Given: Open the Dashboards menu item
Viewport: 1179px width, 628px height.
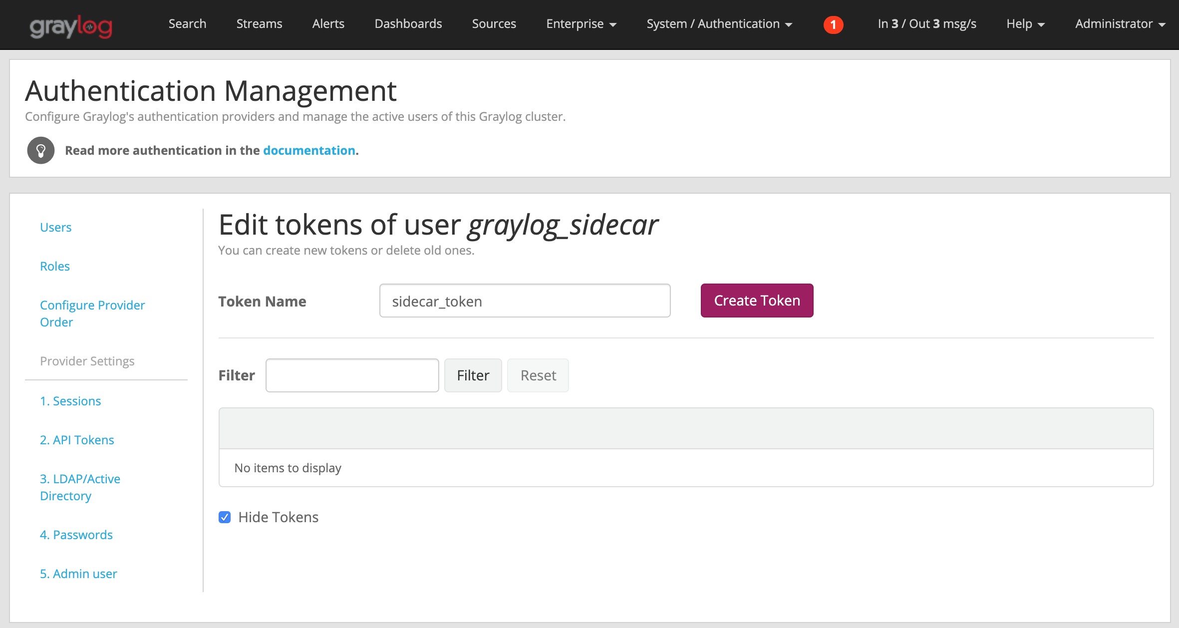Looking at the screenshot, I should click(408, 24).
